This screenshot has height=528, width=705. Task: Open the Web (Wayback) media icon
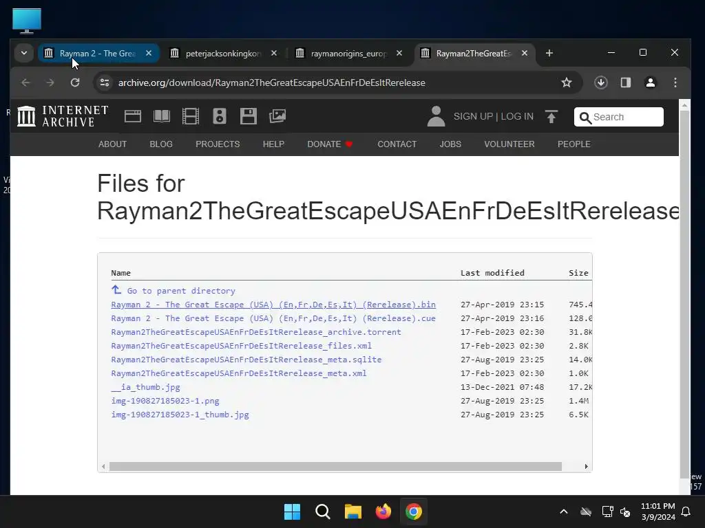[x=133, y=116]
